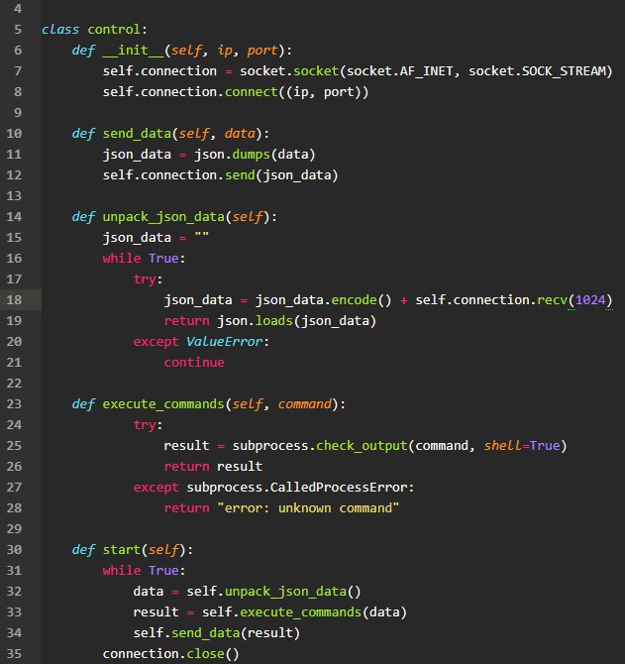625x664 pixels.
Task: Click line number 23 in gutter
Action: (14, 404)
